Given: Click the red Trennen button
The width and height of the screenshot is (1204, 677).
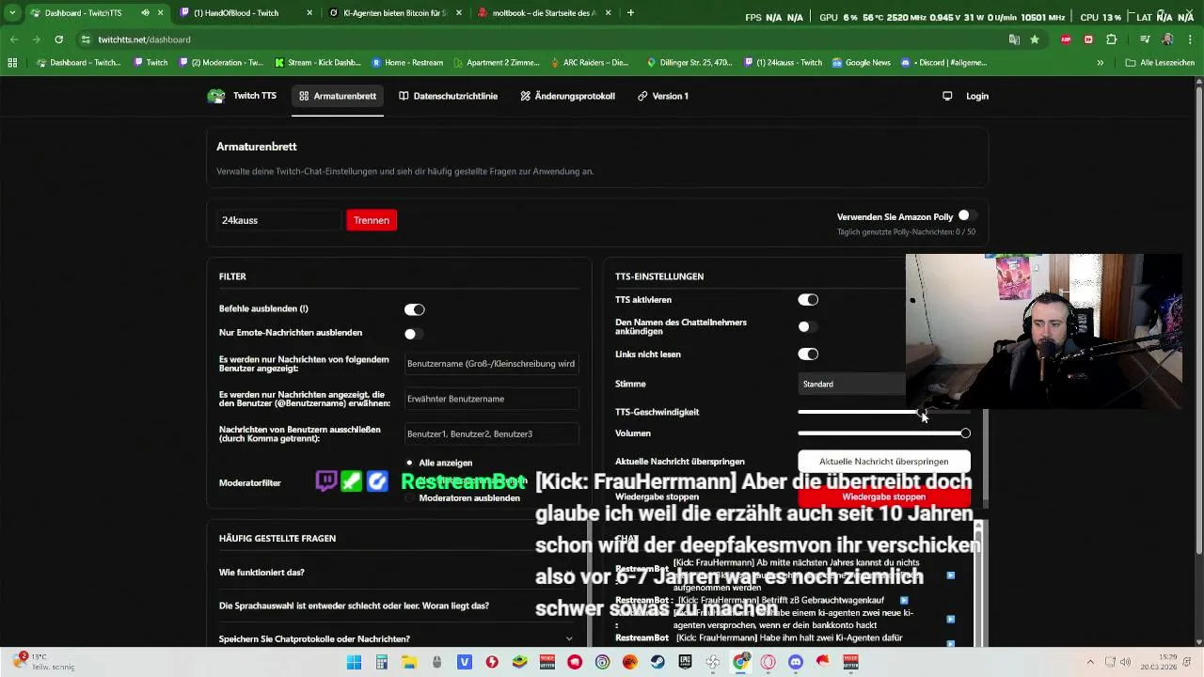Looking at the screenshot, I should pyautogui.click(x=372, y=220).
